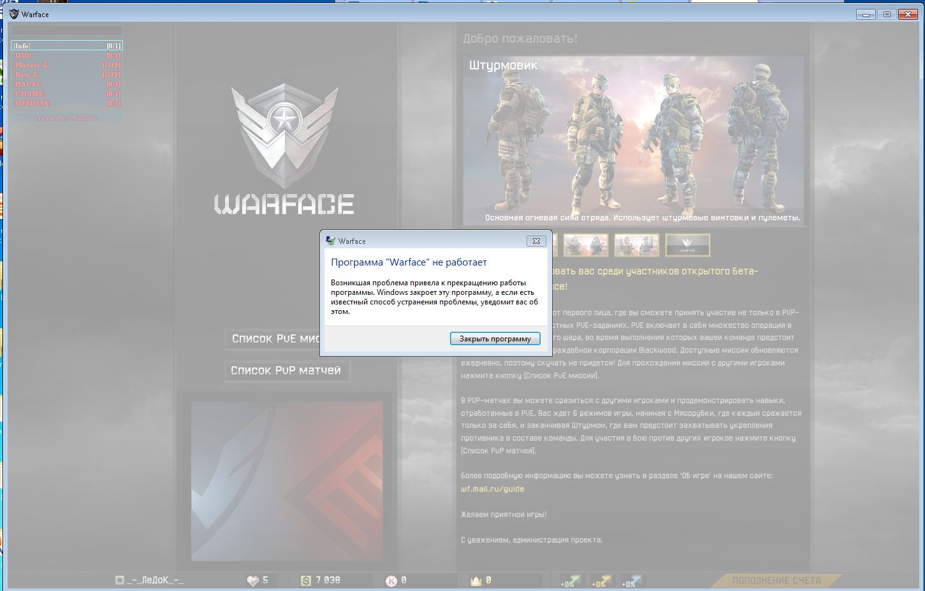Toggle Bots-Z OFF entry

[67, 75]
